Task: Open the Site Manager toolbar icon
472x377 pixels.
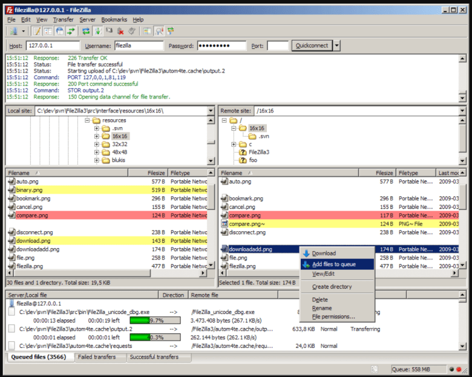Action: (x=13, y=31)
